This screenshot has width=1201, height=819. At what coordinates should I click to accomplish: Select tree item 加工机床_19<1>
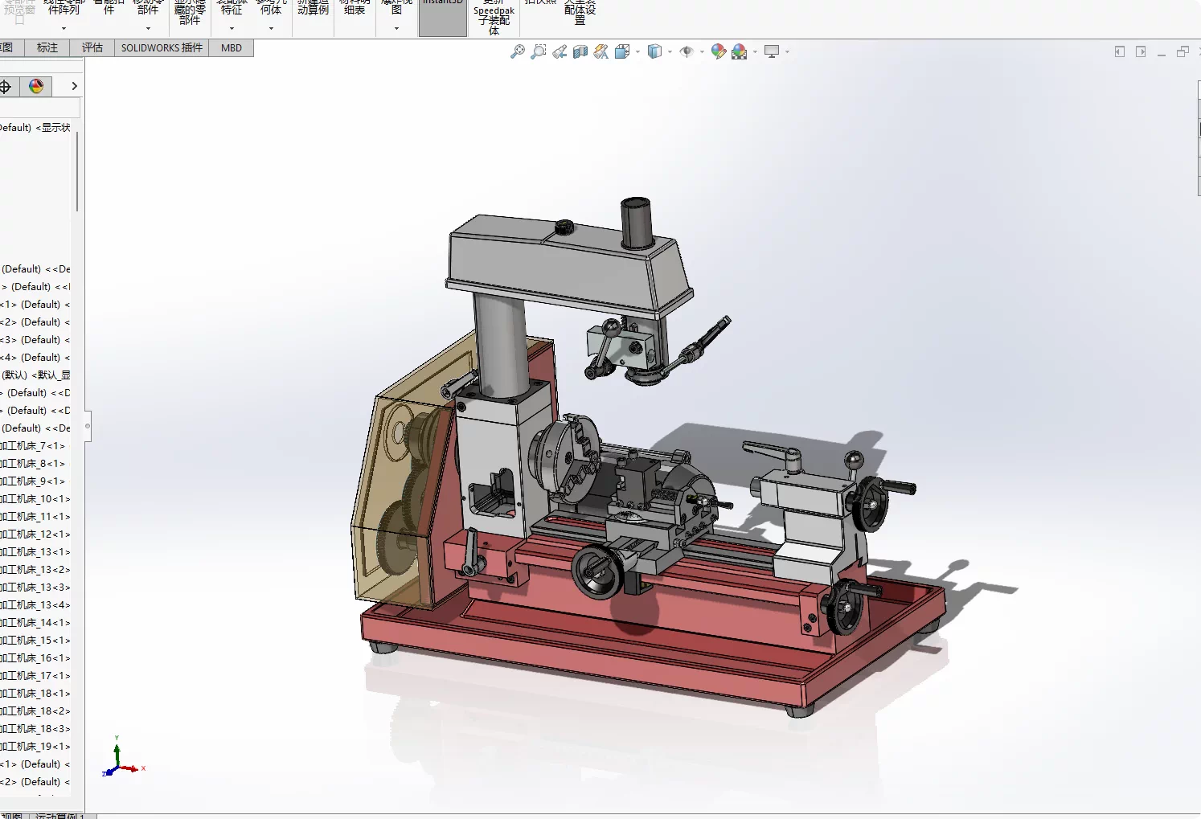(x=35, y=747)
